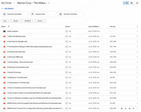Open the Last modified column sort menu
141x112 pixels.
click(94, 27)
